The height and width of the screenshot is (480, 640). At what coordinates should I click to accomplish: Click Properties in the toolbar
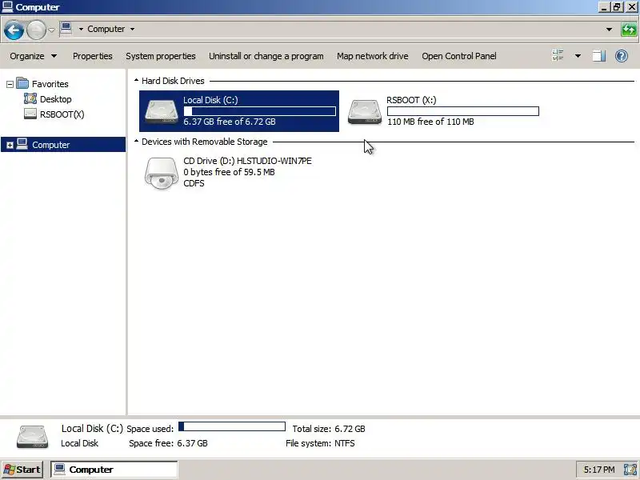[93, 56]
